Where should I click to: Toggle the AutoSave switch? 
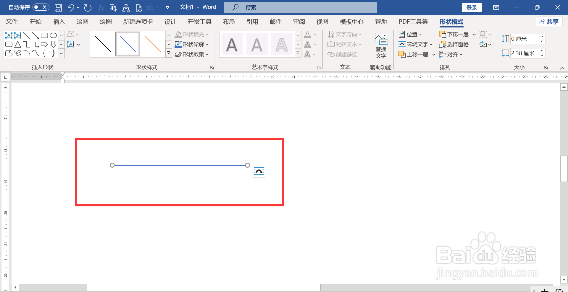[41, 7]
